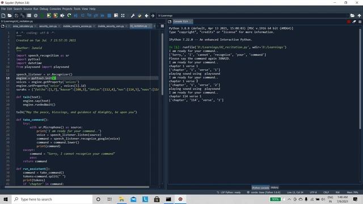This screenshot has height=204, width=363.
Task: Switch to mobile_security_cam.py tab
Action: 111,26
